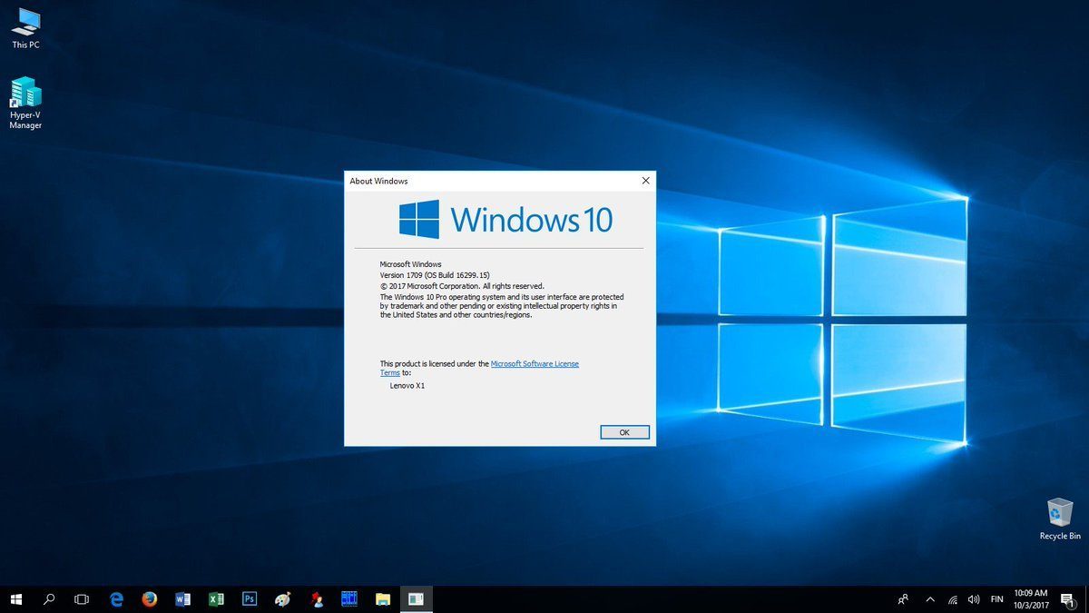
Task: Open the Microsoft Software License Terms link
Action: (x=535, y=363)
